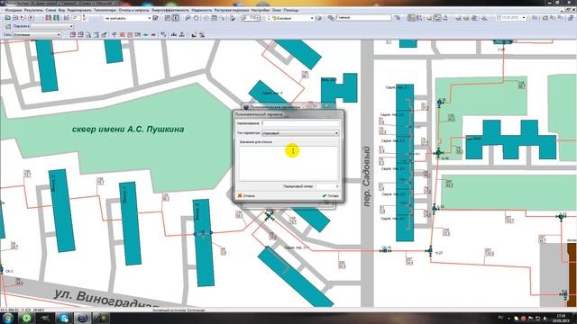The height and width of the screenshot is (324, 577).
Task: Open the Результаты menu
Action: [33, 10]
